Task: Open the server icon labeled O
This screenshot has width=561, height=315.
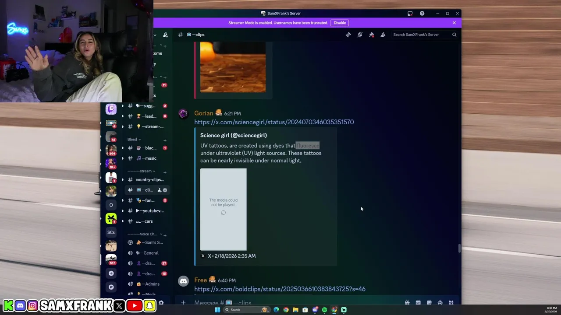Action: pyautogui.click(x=111, y=205)
